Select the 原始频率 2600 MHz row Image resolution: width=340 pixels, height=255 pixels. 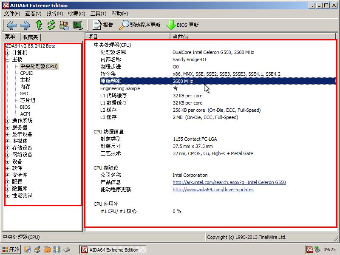click(218, 81)
